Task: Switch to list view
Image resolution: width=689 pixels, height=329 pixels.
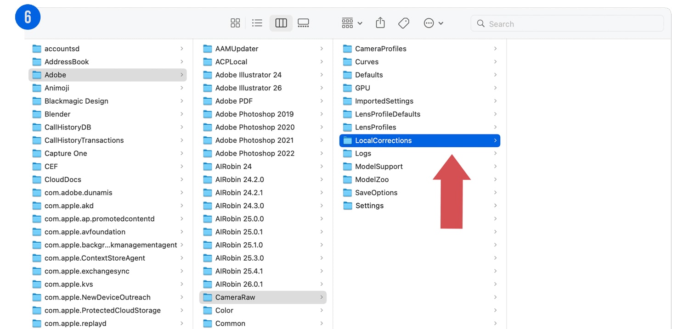Action: 257,23
